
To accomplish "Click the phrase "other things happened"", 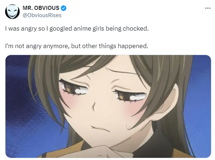I will tap(114, 46).
